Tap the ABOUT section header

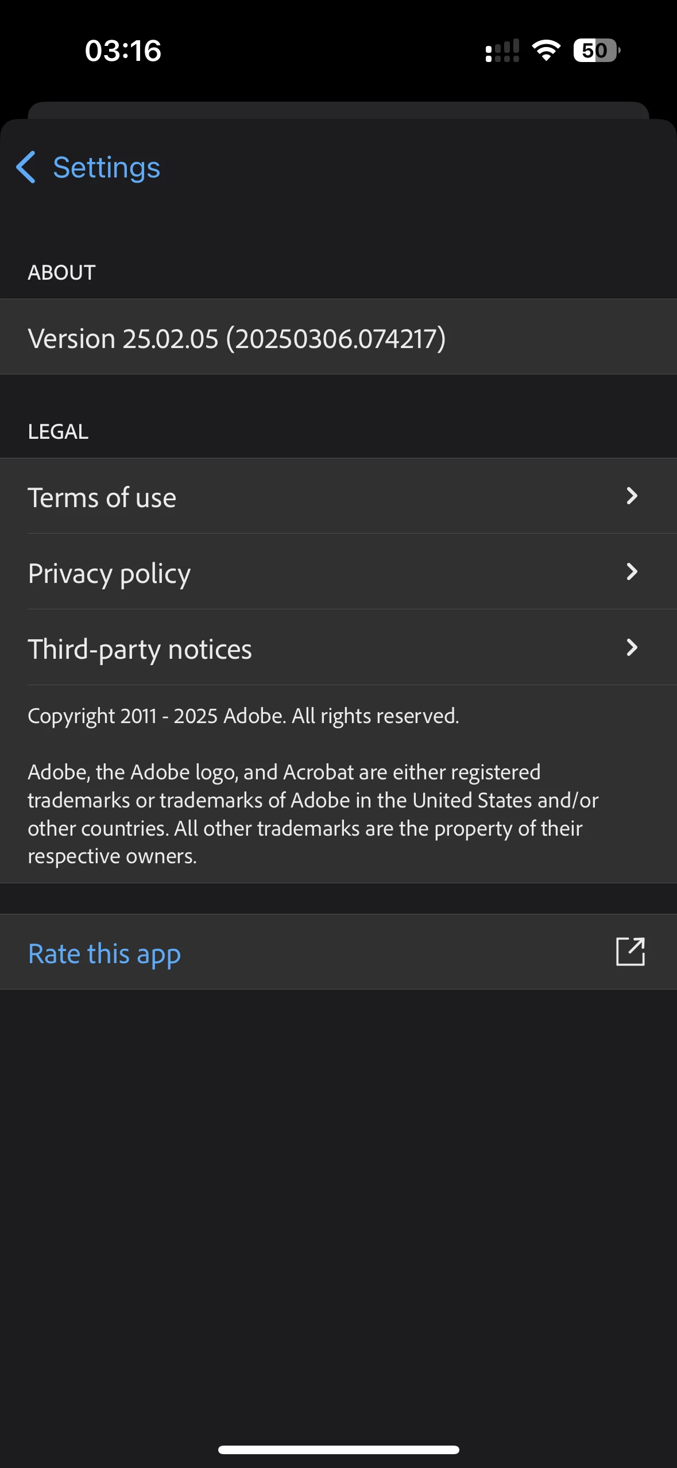tap(62, 272)
